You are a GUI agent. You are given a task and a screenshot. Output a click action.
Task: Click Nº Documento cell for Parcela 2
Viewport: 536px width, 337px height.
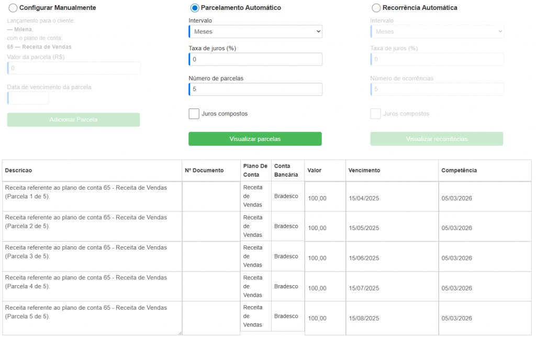(211, 226)
